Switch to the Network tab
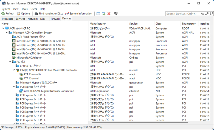Viewport: 214px width, 130px height. click(x=33, y=19)
